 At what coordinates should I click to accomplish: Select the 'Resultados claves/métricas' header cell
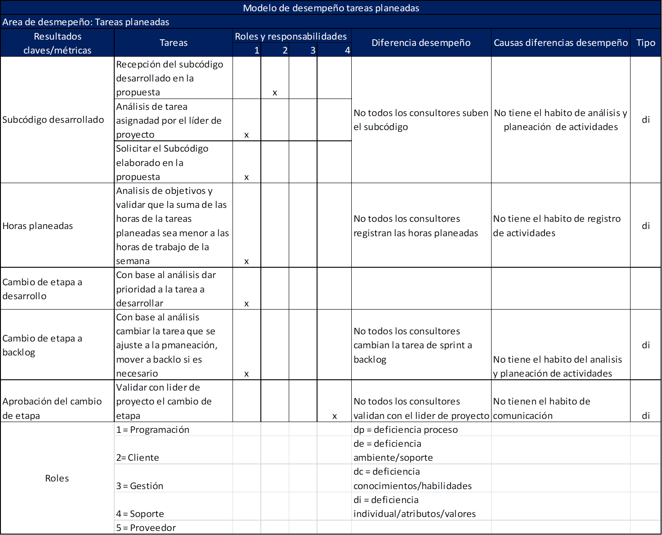tap(58, 43)
